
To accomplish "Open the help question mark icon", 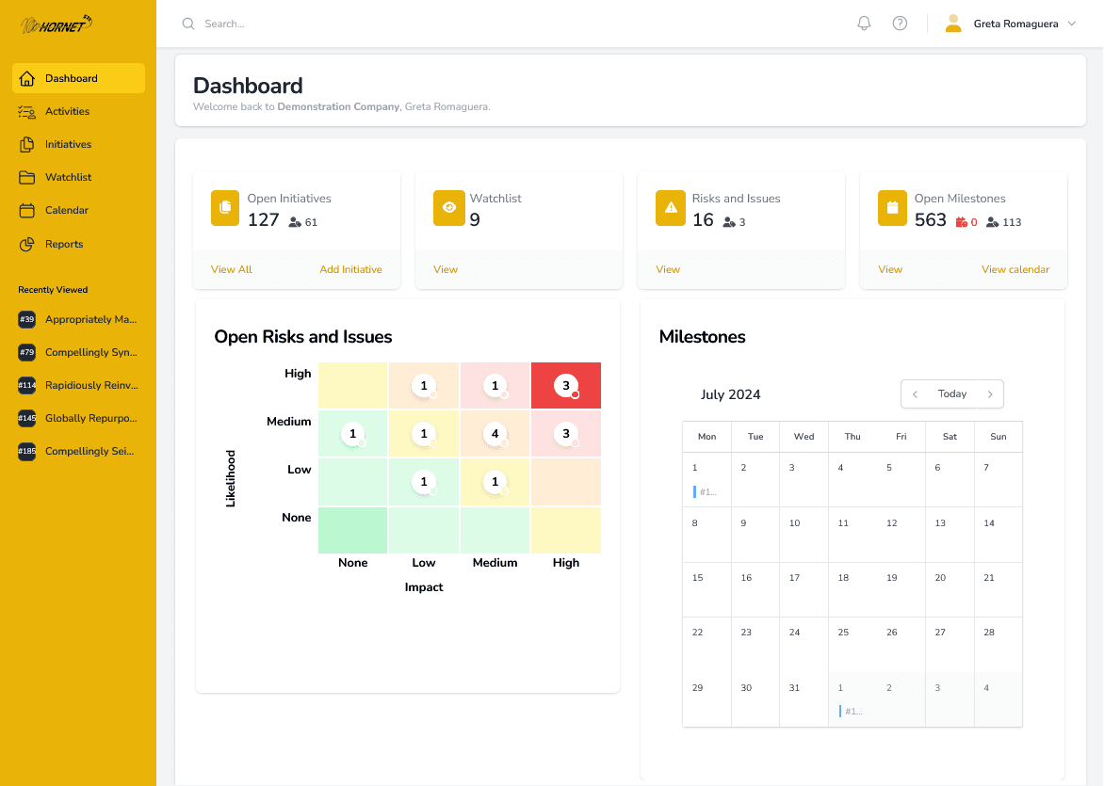I will tap(900, 24).
